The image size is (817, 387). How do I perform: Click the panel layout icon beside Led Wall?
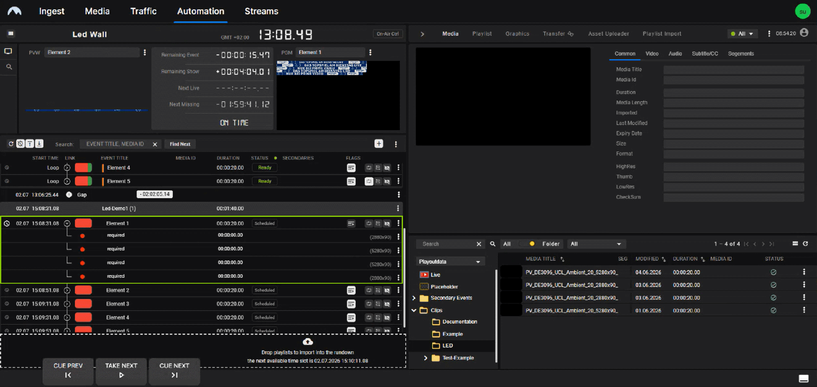pyautogui.click(x=11, y=34)
